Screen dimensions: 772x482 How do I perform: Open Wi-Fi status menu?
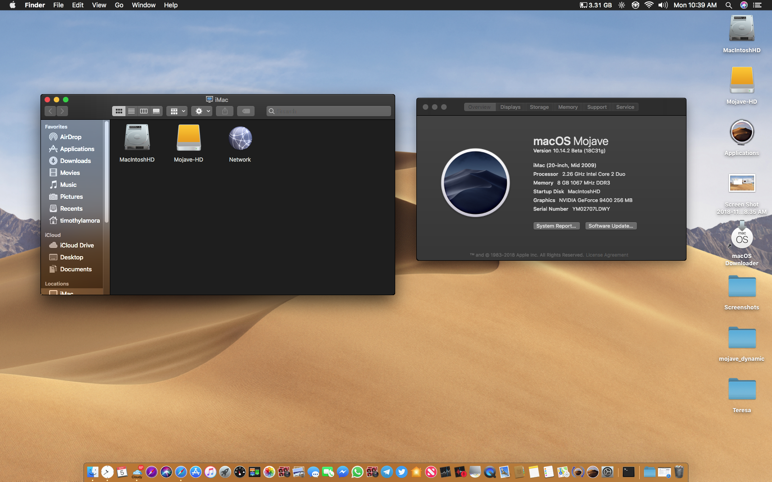(649, 5)
